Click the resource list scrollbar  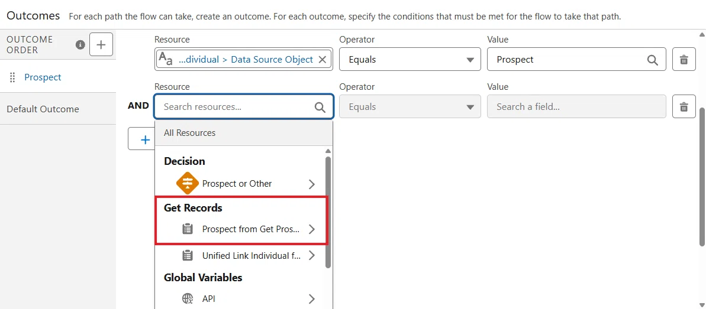coord(328,212)
